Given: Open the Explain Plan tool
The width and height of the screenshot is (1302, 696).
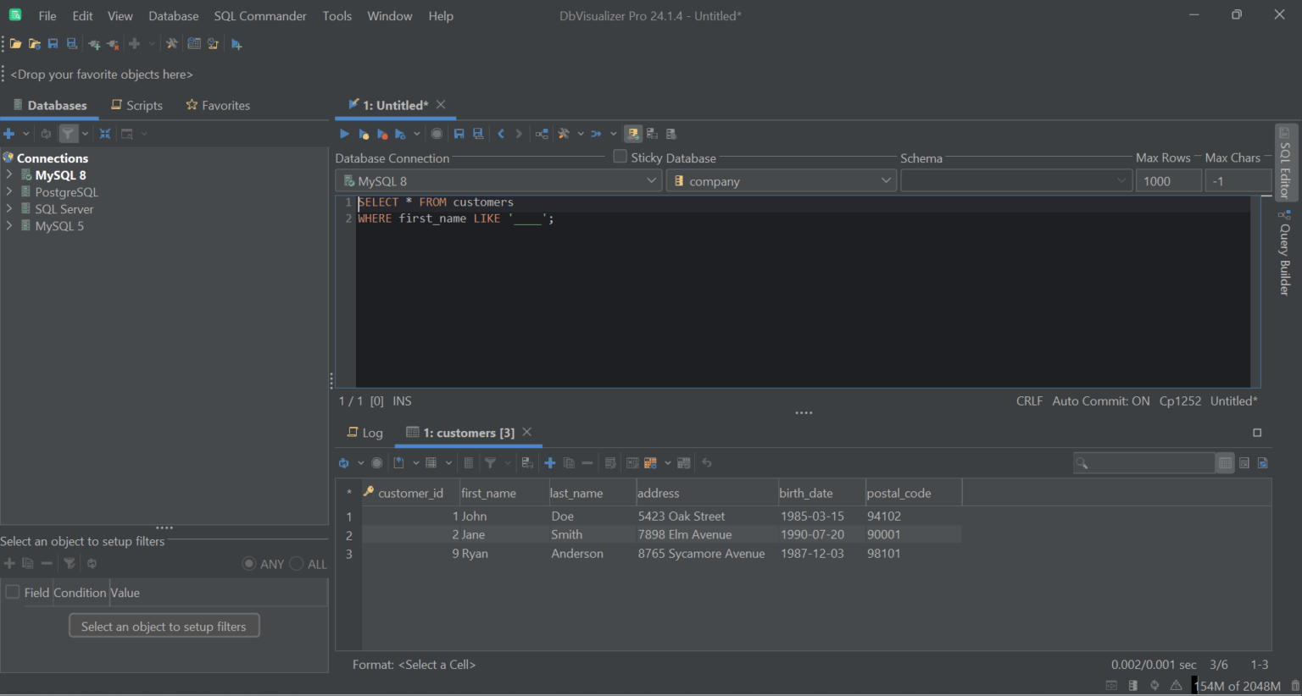Looking at the screenshot, I should pos(541,133).
